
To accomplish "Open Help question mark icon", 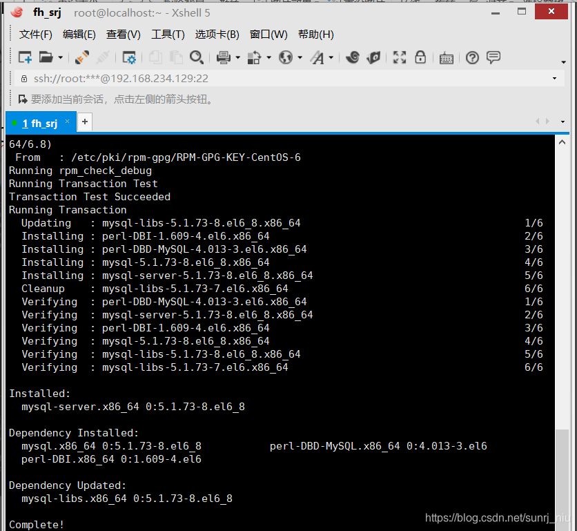I will [473, 57].
